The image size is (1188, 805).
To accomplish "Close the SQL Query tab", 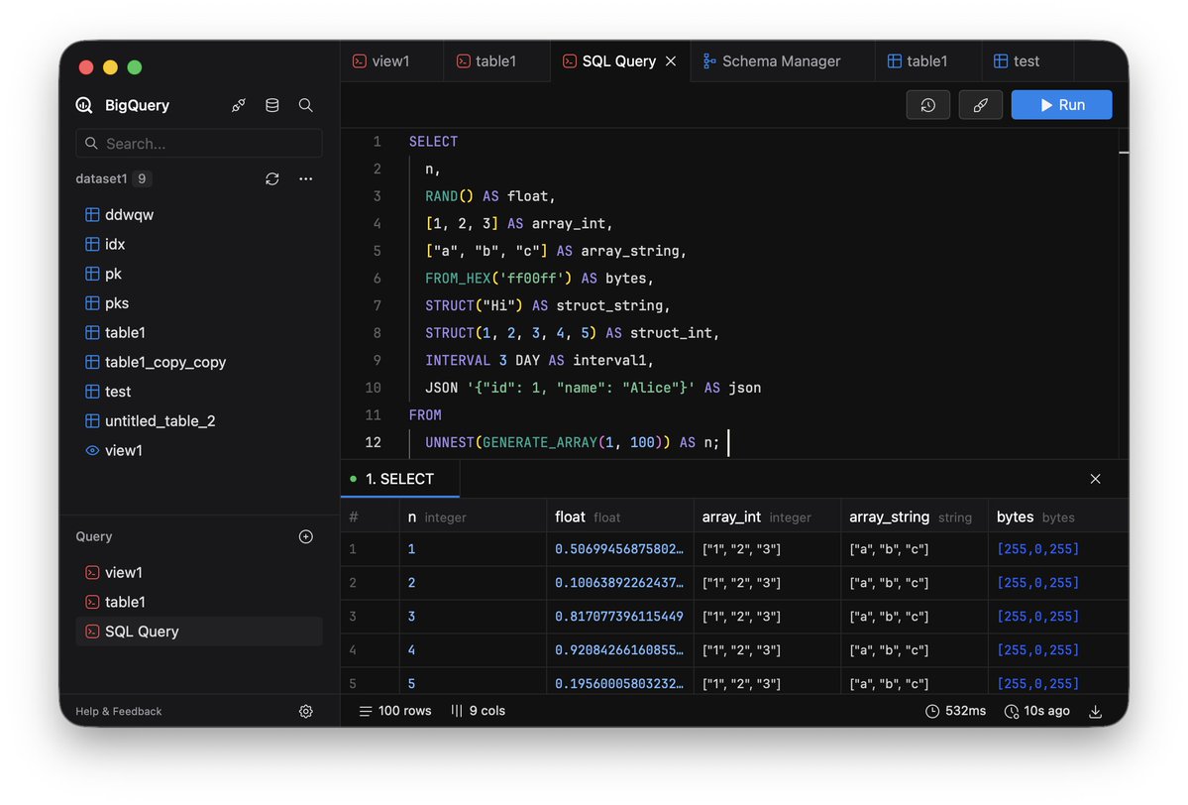I will (671, 61).
